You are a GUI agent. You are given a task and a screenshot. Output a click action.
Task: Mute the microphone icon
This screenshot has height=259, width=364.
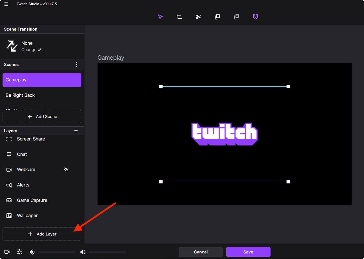(32, 252)
